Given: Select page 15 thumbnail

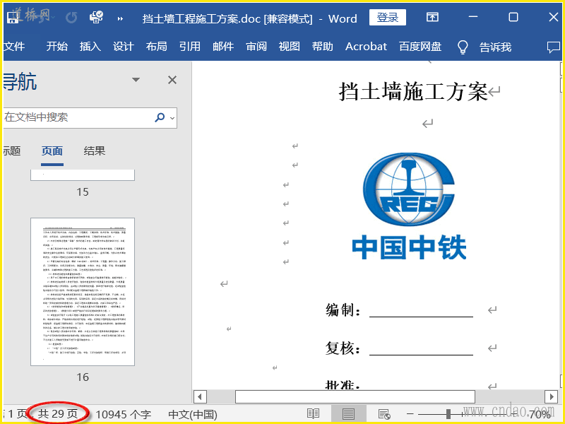Looking at the screenshot, I should coord(83,175).
